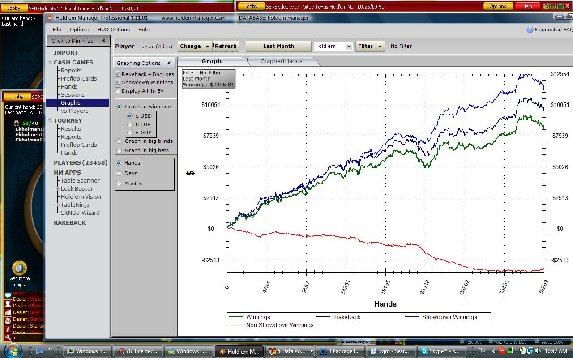Image resolution: width=573 pixels, height=358 pixels.
Task: Collapse the Graphing Options panel
Action: point(169,63)
